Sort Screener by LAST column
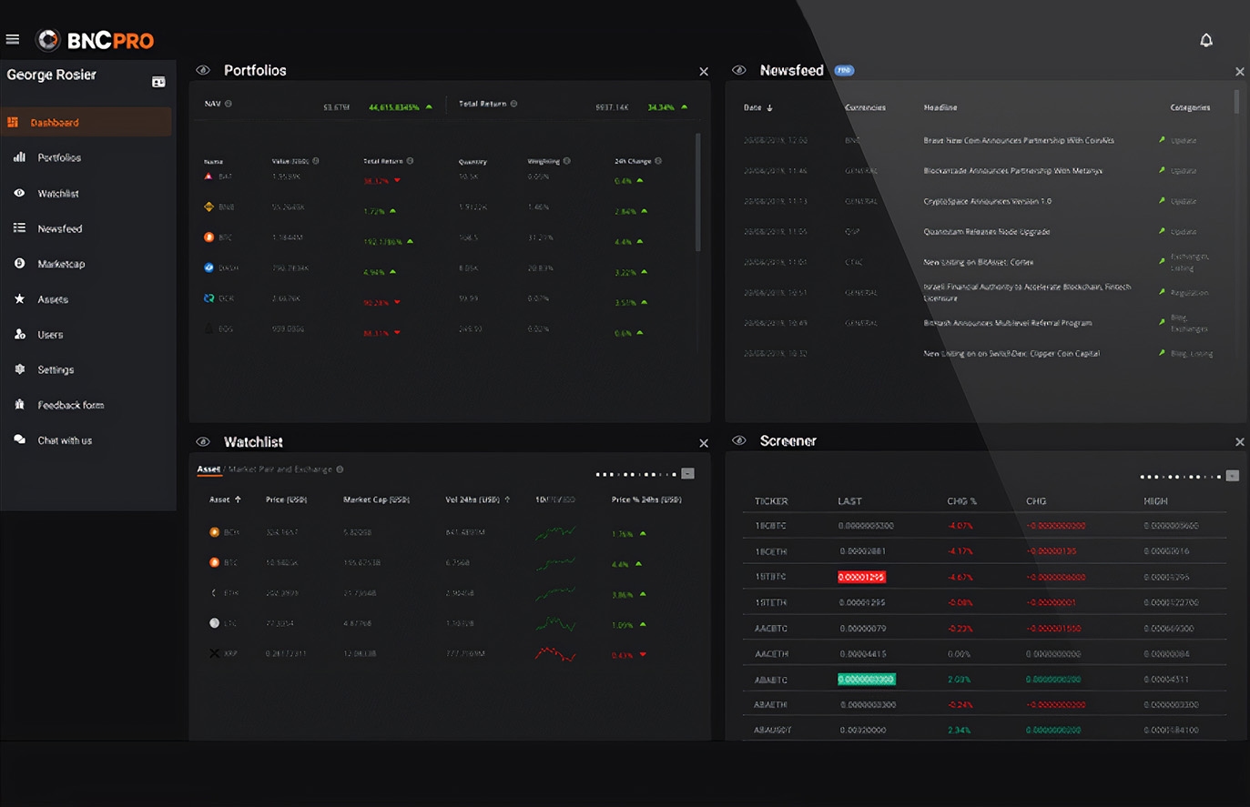The height and width of the screenshot is (807, 1250). click(x=850, y=501)
